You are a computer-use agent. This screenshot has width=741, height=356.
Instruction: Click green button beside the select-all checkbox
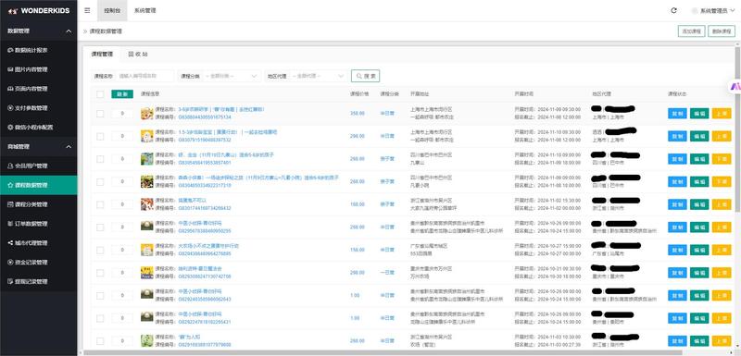click(x=122, y=94)
